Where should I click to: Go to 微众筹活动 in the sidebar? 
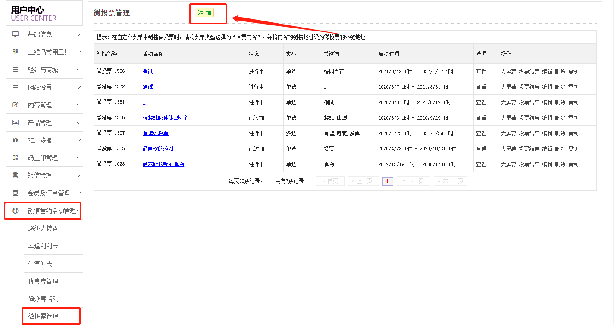point(43,299)
